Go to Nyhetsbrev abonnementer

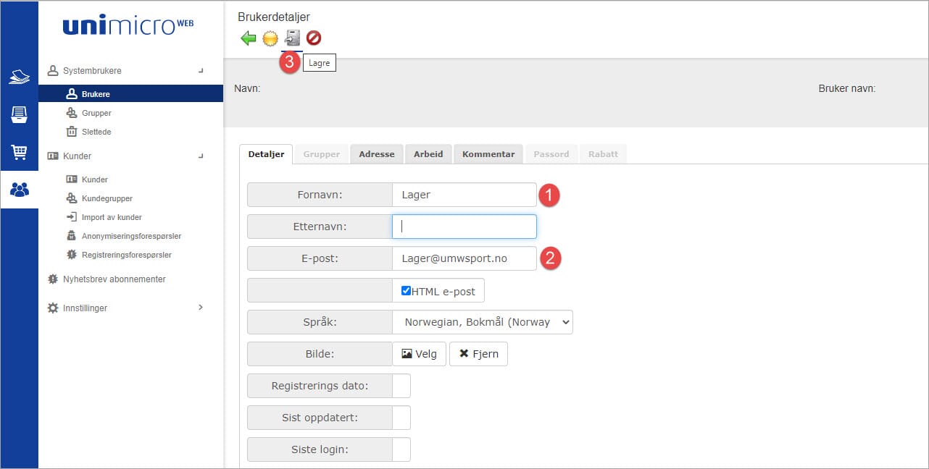tap(114, 279)
